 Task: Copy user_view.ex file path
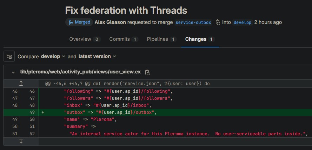[147, 72]
